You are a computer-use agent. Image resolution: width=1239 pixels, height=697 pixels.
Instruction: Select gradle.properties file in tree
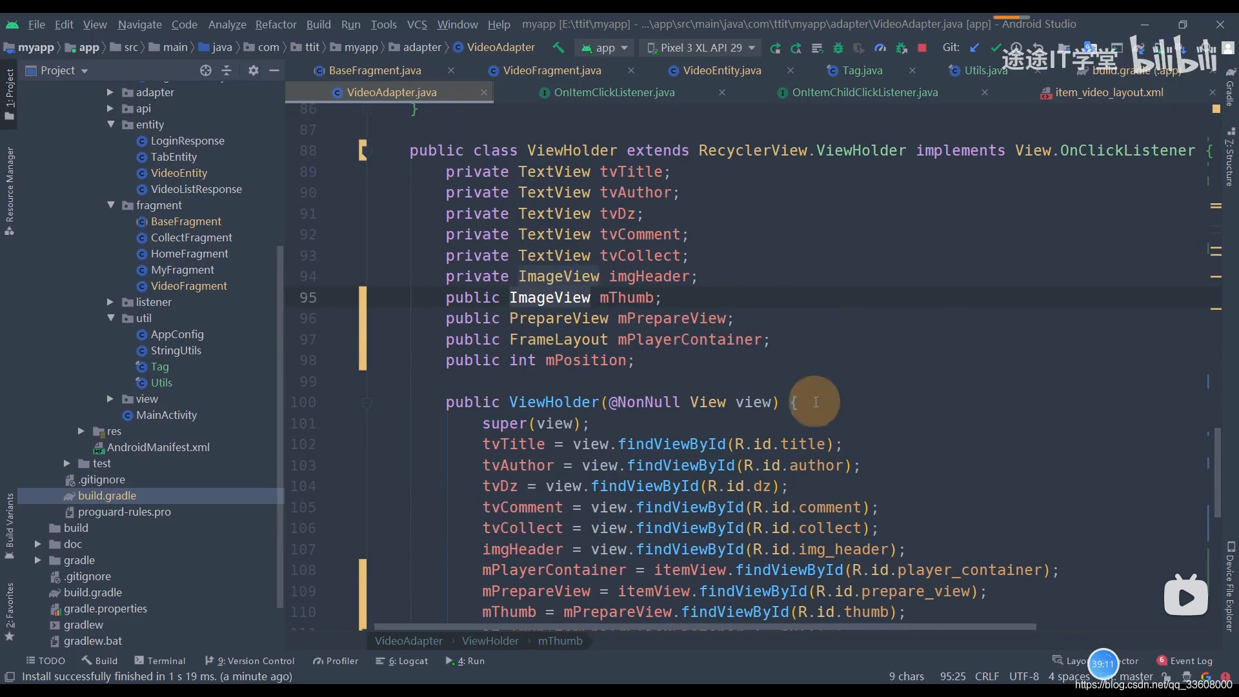pos(105,609)
